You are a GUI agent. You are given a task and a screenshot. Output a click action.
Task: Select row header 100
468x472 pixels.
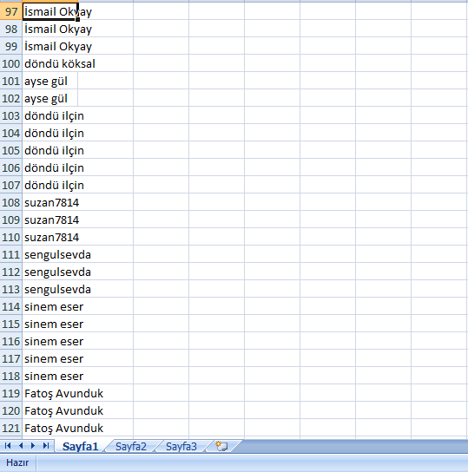coord(11,63)
